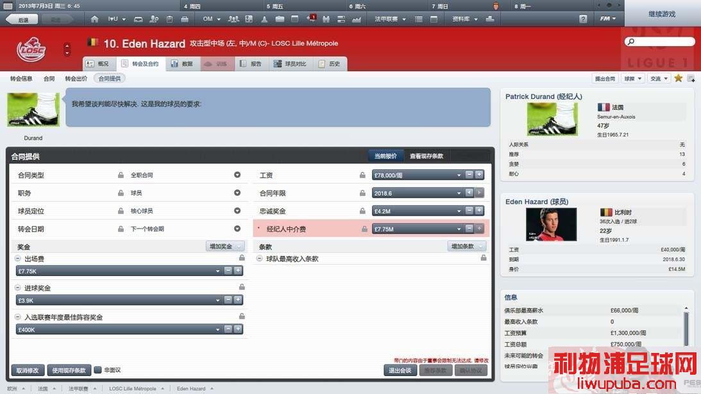Switch to the 球员对比 tab
701x394 pixels.
[291, 64]
